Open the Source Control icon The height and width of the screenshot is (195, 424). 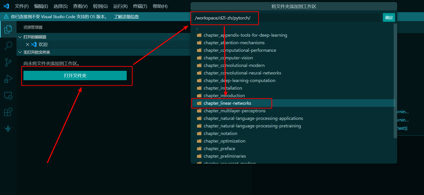coord(8,62)
